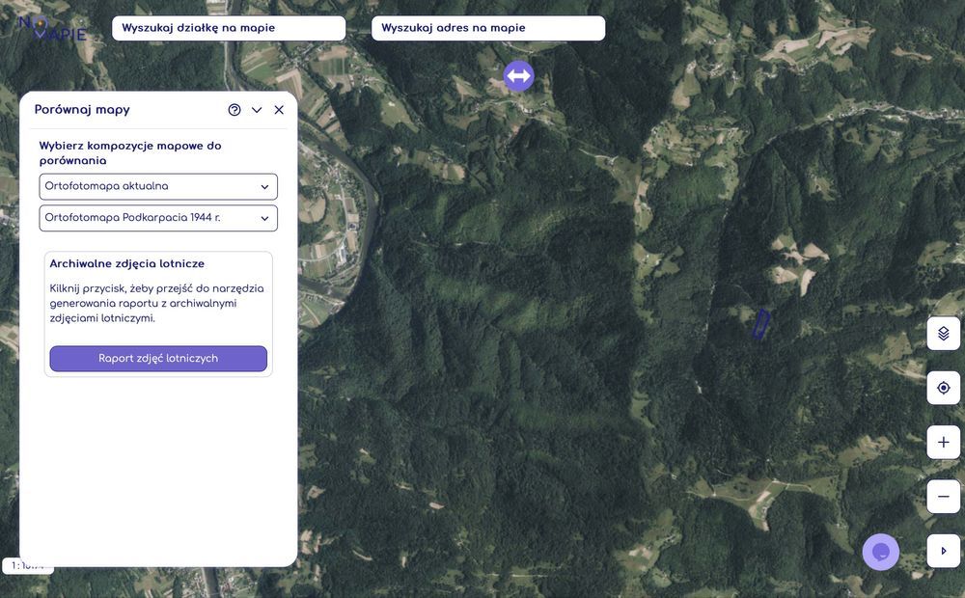Click the Wyszukaj działkę na mapie field
This screenshot has width=965, height=598.
(x=229, y=28)
